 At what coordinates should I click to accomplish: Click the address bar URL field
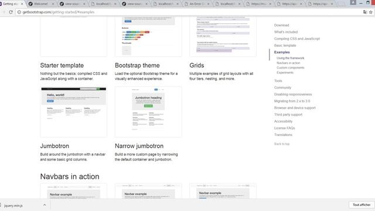pyautogui.click(x=189, y=12)
